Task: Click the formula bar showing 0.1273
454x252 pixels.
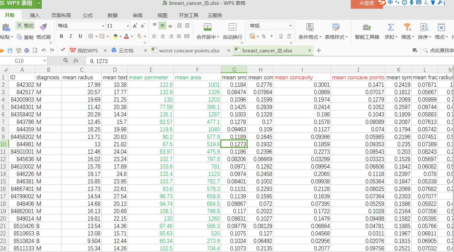Action: [270, 61]
